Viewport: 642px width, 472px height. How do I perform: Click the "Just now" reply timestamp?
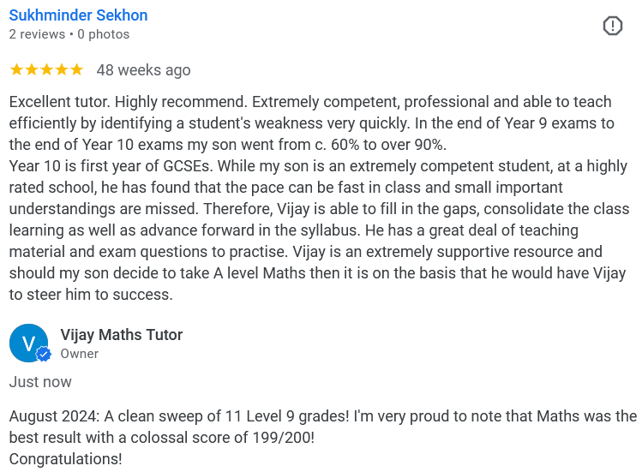40,382
